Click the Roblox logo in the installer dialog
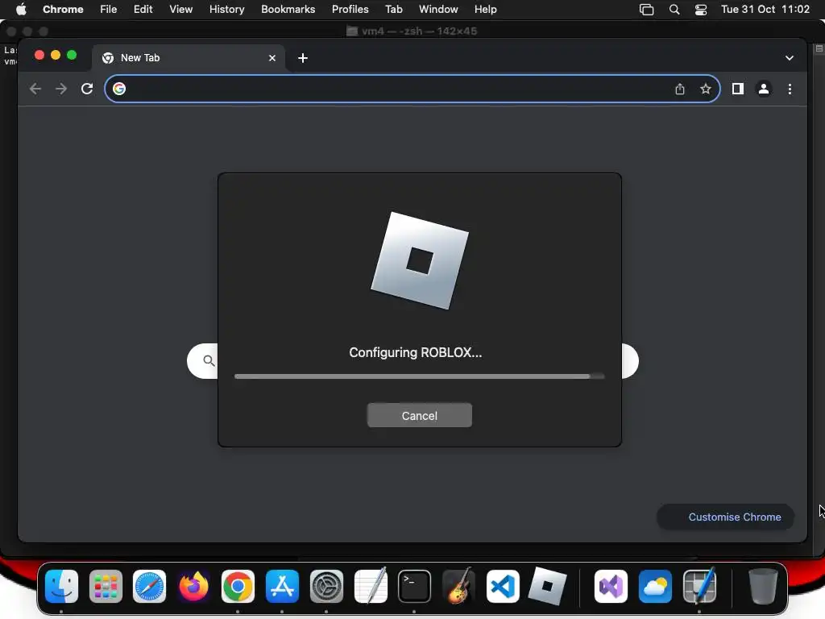The height and width of the screenshot is (619, 825). pos(419,260)
